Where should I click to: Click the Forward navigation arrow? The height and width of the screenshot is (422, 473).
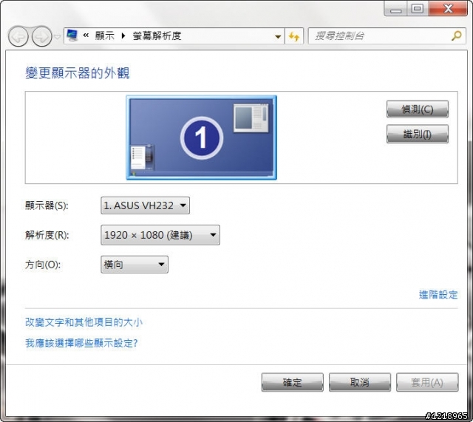[x=41, y=36]
